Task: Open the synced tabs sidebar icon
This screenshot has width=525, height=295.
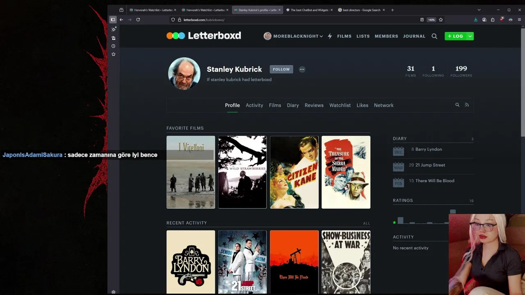Action: [x=114, y=38]
